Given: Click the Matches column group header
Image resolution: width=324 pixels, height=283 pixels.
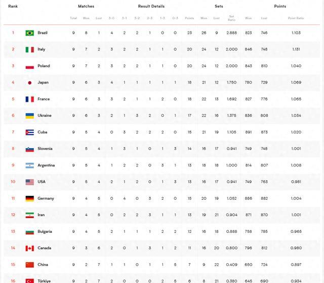Looking at the screenshot, I should click(86, 7).
